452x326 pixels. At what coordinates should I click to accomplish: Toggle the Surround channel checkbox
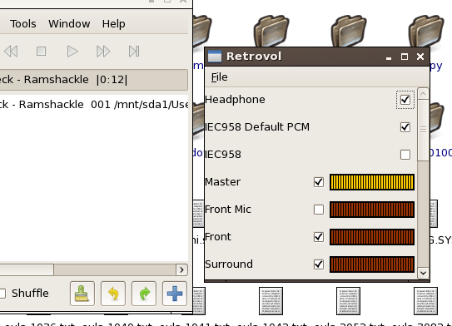coord(319,264)
